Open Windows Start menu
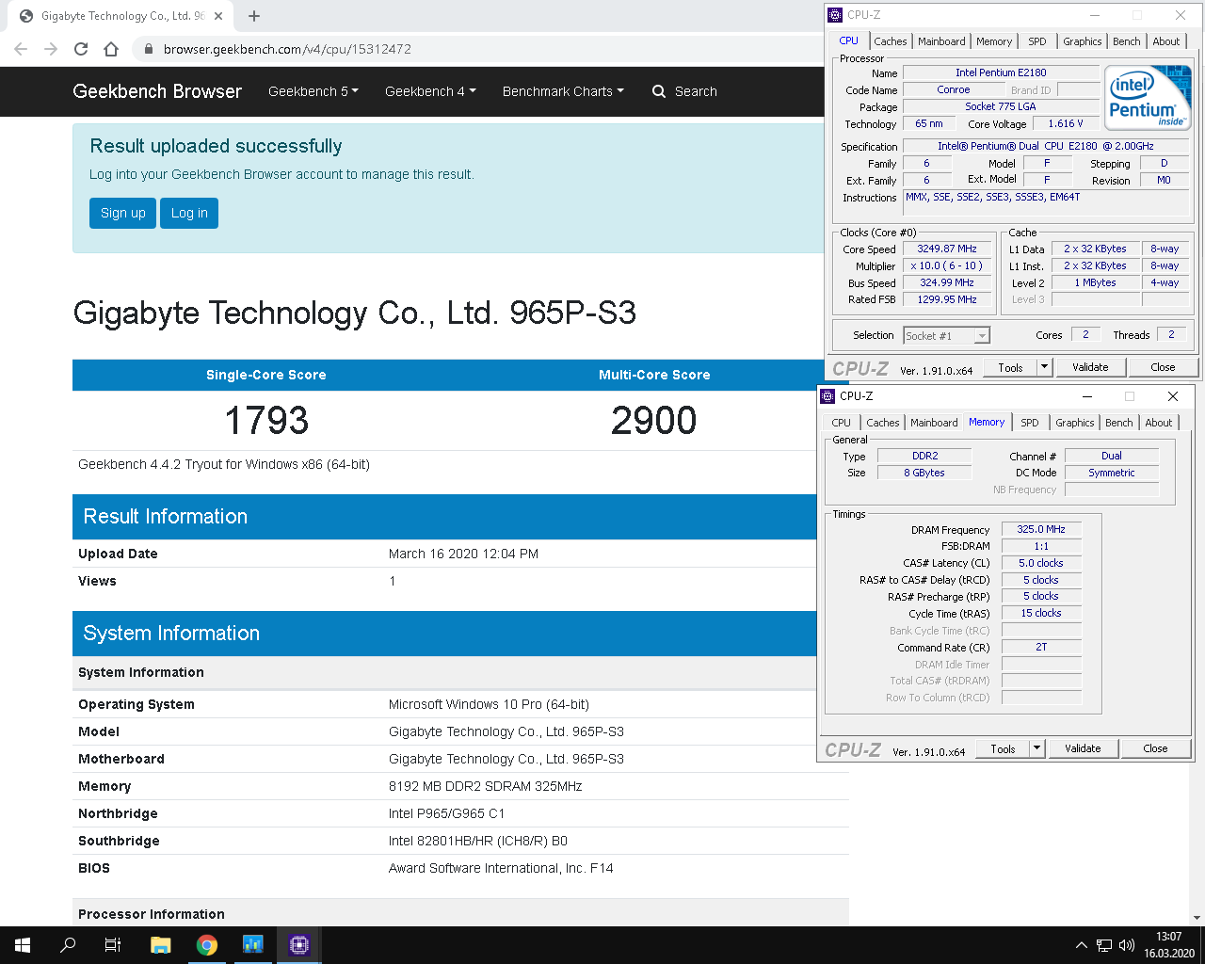1205x964 pixels. tap(23, 945)
